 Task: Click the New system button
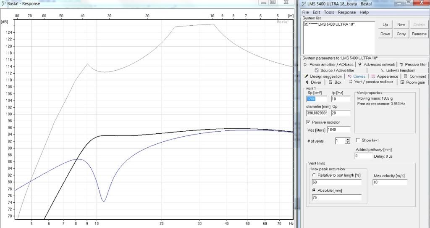[401, 25]
